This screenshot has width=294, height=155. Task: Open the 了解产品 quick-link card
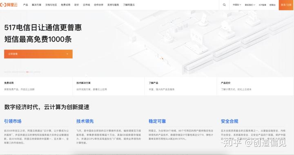click(x=181, y=86)
